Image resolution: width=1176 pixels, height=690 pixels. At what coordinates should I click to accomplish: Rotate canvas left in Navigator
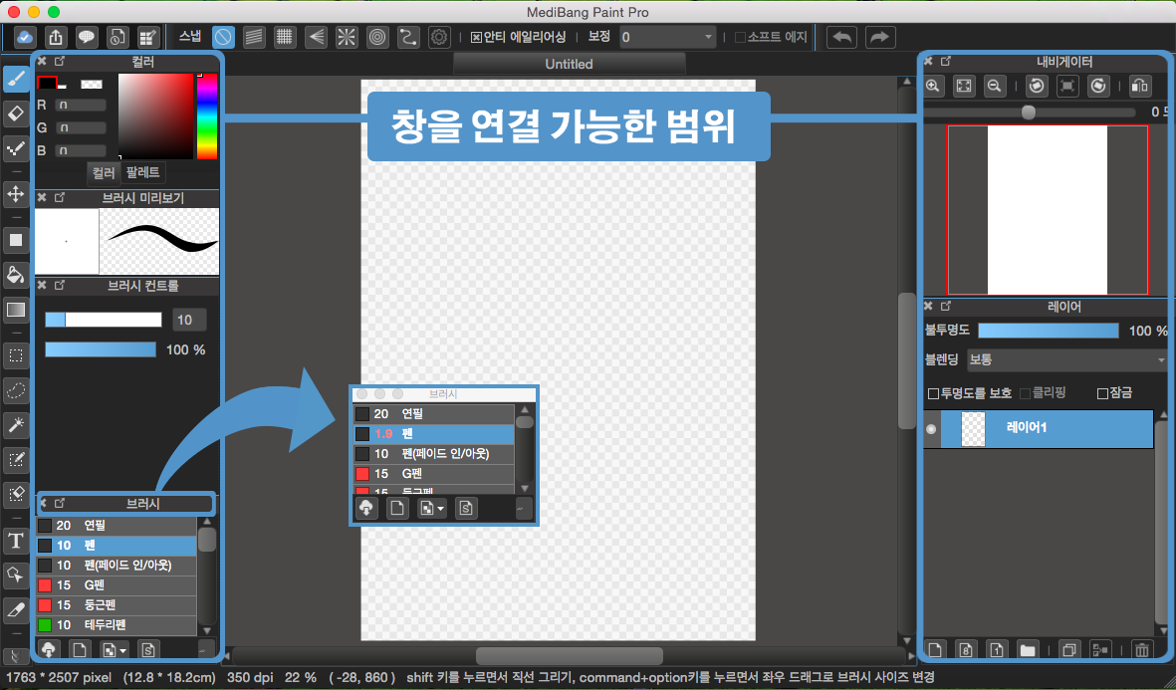1037,87
